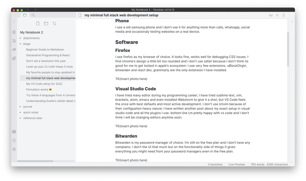This screenshot has width=306, height=181.
Task: Open graph view ribbon icon
Action: tap(14, 41)
